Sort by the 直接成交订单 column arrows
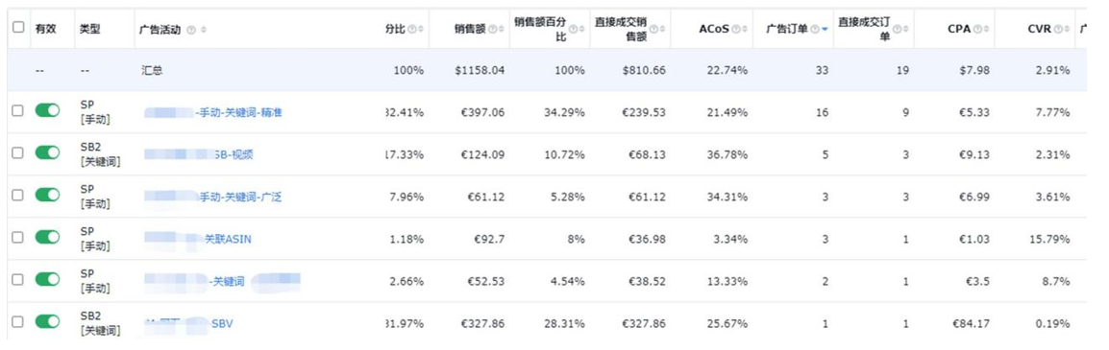The height and width of the screenshot is (350, 1109). [906, 29]
